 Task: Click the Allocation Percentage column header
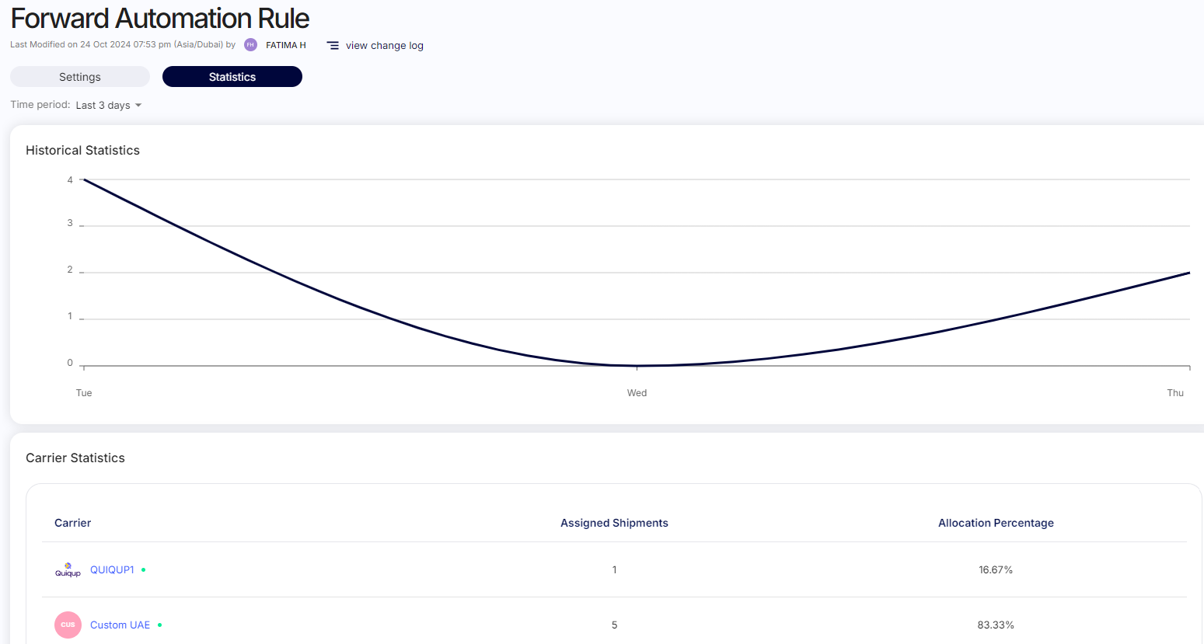tap(996, 523)
